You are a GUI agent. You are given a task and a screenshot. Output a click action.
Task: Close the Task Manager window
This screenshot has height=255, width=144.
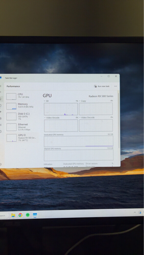pos(116,76)
